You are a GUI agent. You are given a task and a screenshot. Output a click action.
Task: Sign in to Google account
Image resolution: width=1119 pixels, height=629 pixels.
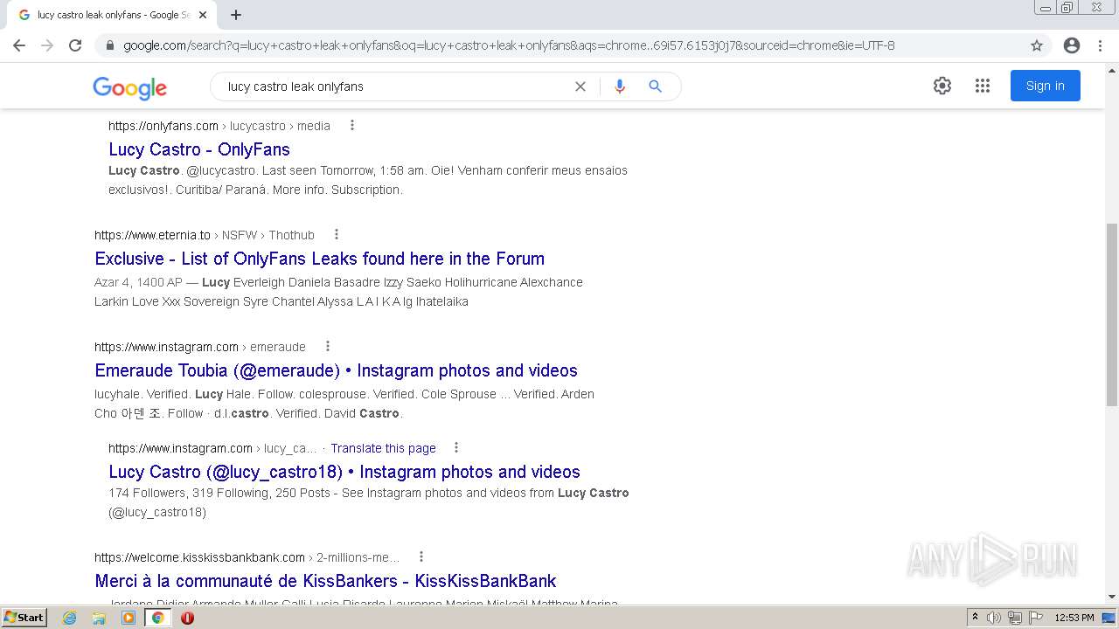coord(1045,86)
